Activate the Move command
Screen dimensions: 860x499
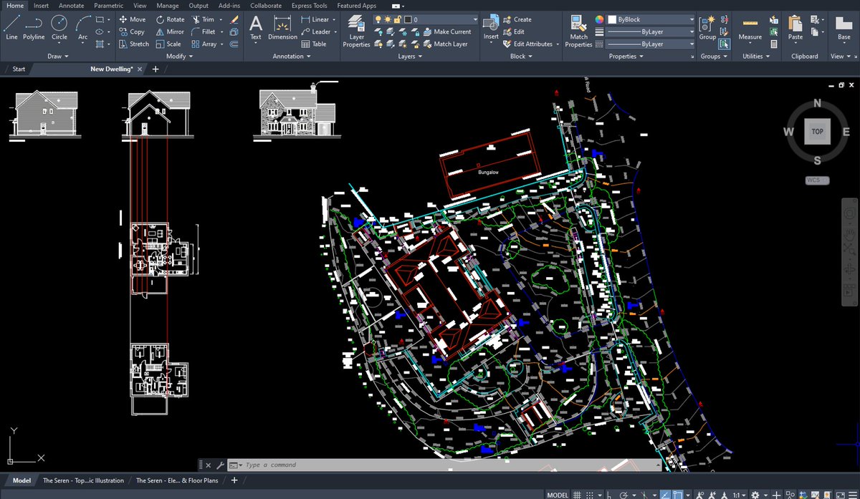132,19
